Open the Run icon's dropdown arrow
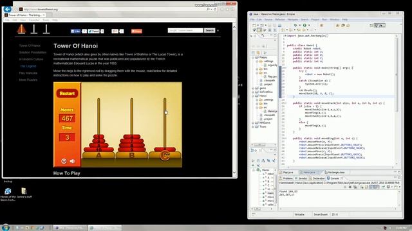This screenshot has height=231, width=412. tap(308, 26)
